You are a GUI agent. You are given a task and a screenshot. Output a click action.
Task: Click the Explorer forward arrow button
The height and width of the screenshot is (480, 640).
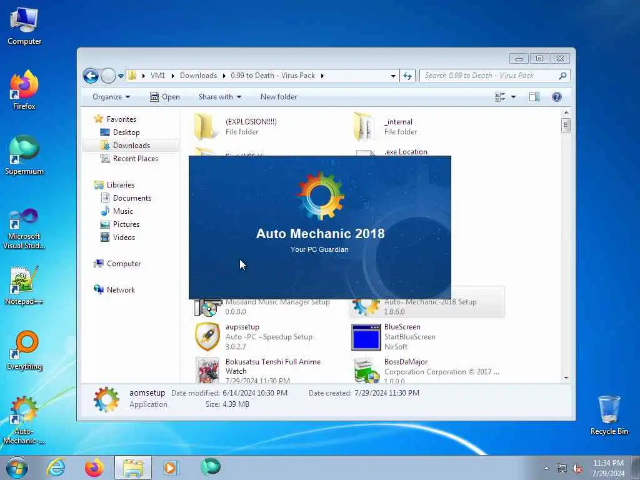tap(108, 76)
